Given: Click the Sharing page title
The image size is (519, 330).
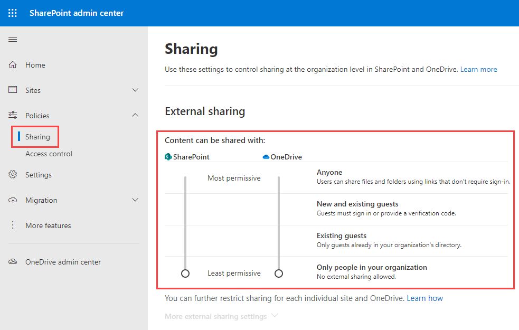Looking at the screenshot, I should [x=191, y=49].
